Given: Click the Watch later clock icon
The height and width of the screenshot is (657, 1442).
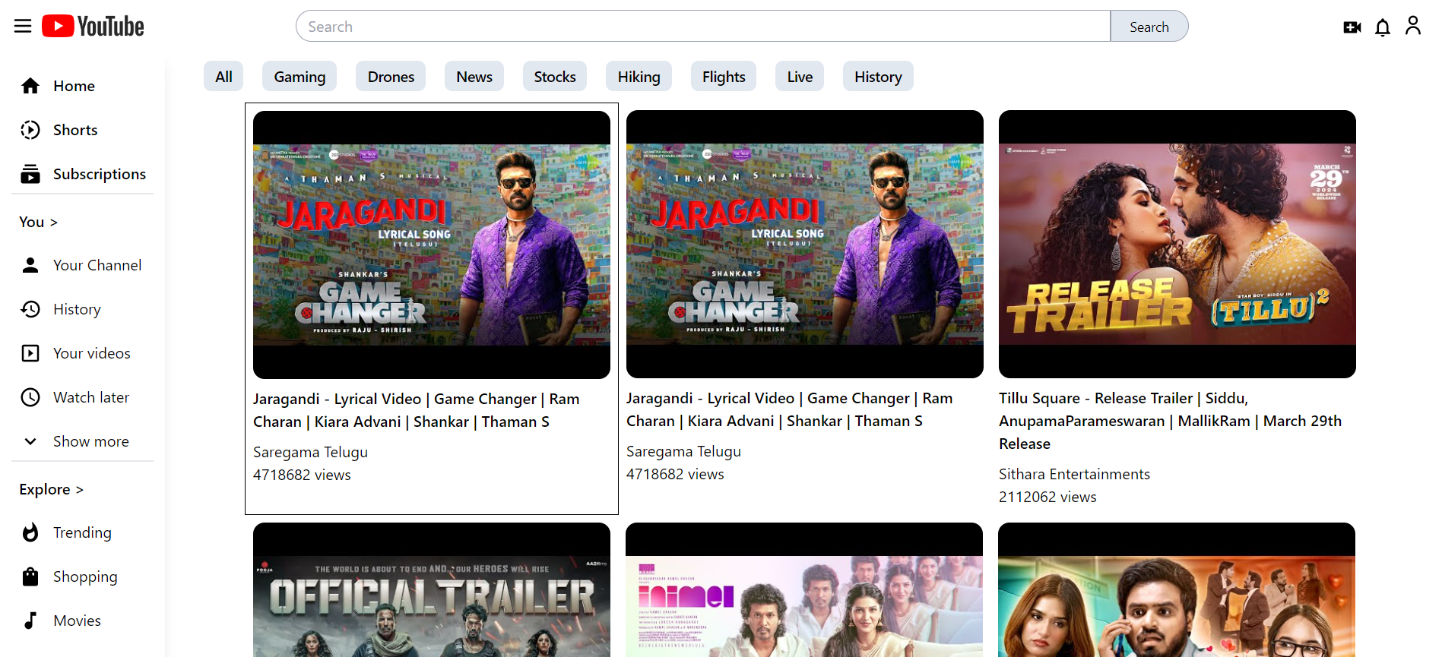Looking at the screenshot, I should tap(30, 397).
